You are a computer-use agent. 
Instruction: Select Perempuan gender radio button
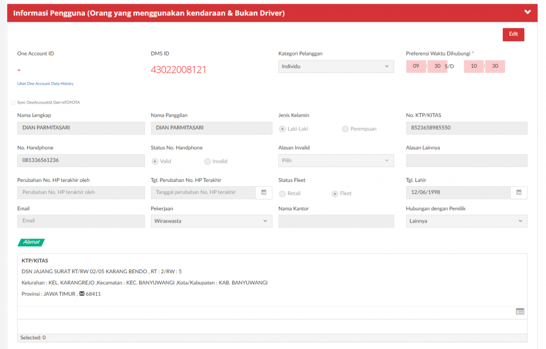coord(346,129)
